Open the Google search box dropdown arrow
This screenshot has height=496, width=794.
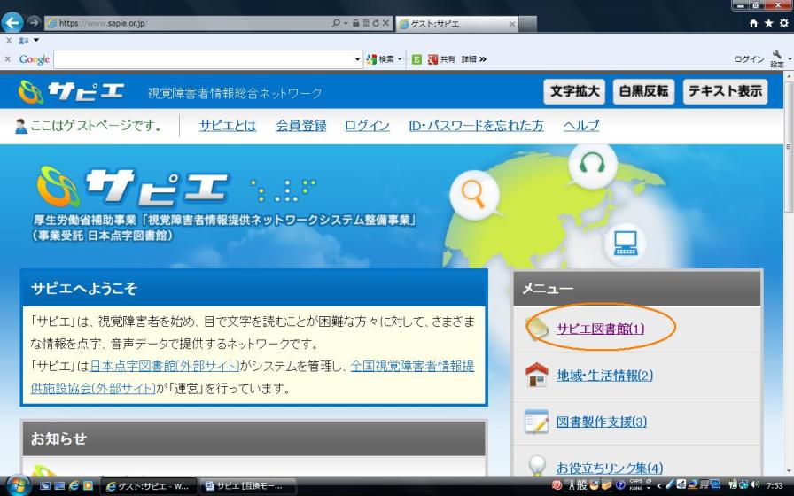click(357, 59)
